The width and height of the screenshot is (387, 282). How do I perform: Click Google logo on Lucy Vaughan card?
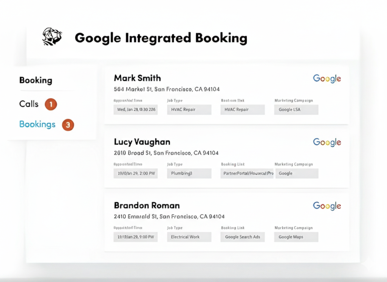coord(327,142)
